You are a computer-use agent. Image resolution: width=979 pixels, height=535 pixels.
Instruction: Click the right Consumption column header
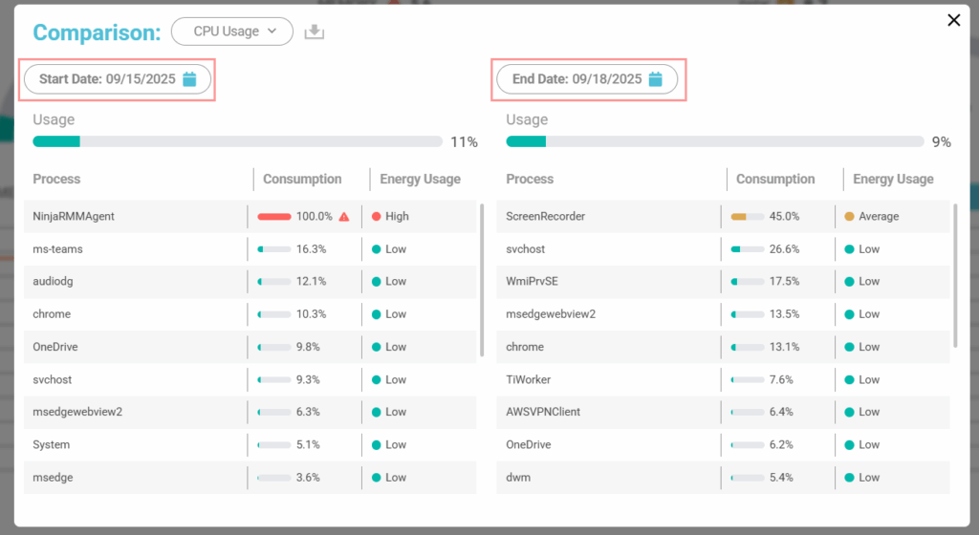[x=775, y=180]
